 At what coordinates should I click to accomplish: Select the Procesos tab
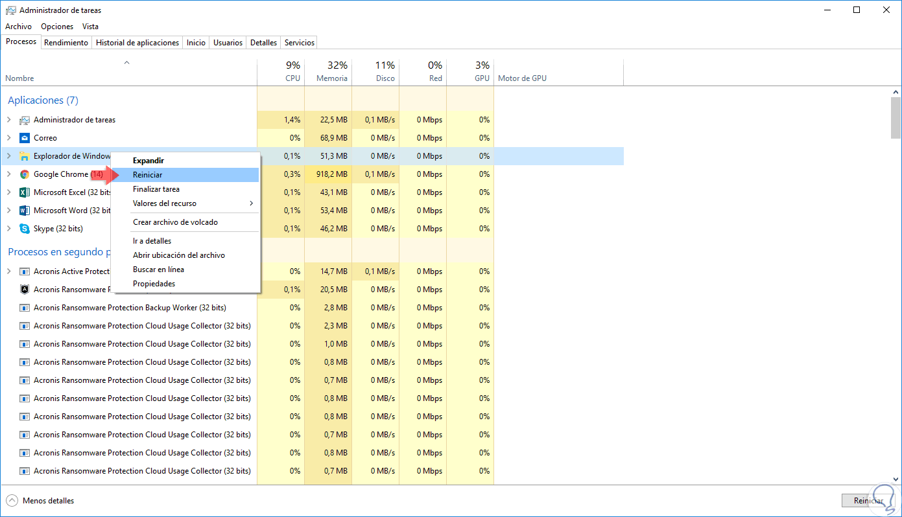(21, 42)
